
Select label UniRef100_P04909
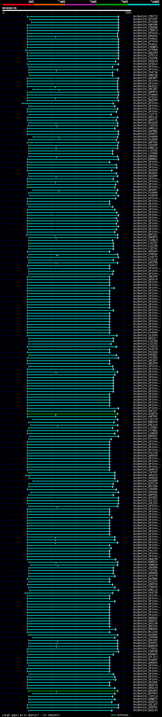(x=145, y=195)
